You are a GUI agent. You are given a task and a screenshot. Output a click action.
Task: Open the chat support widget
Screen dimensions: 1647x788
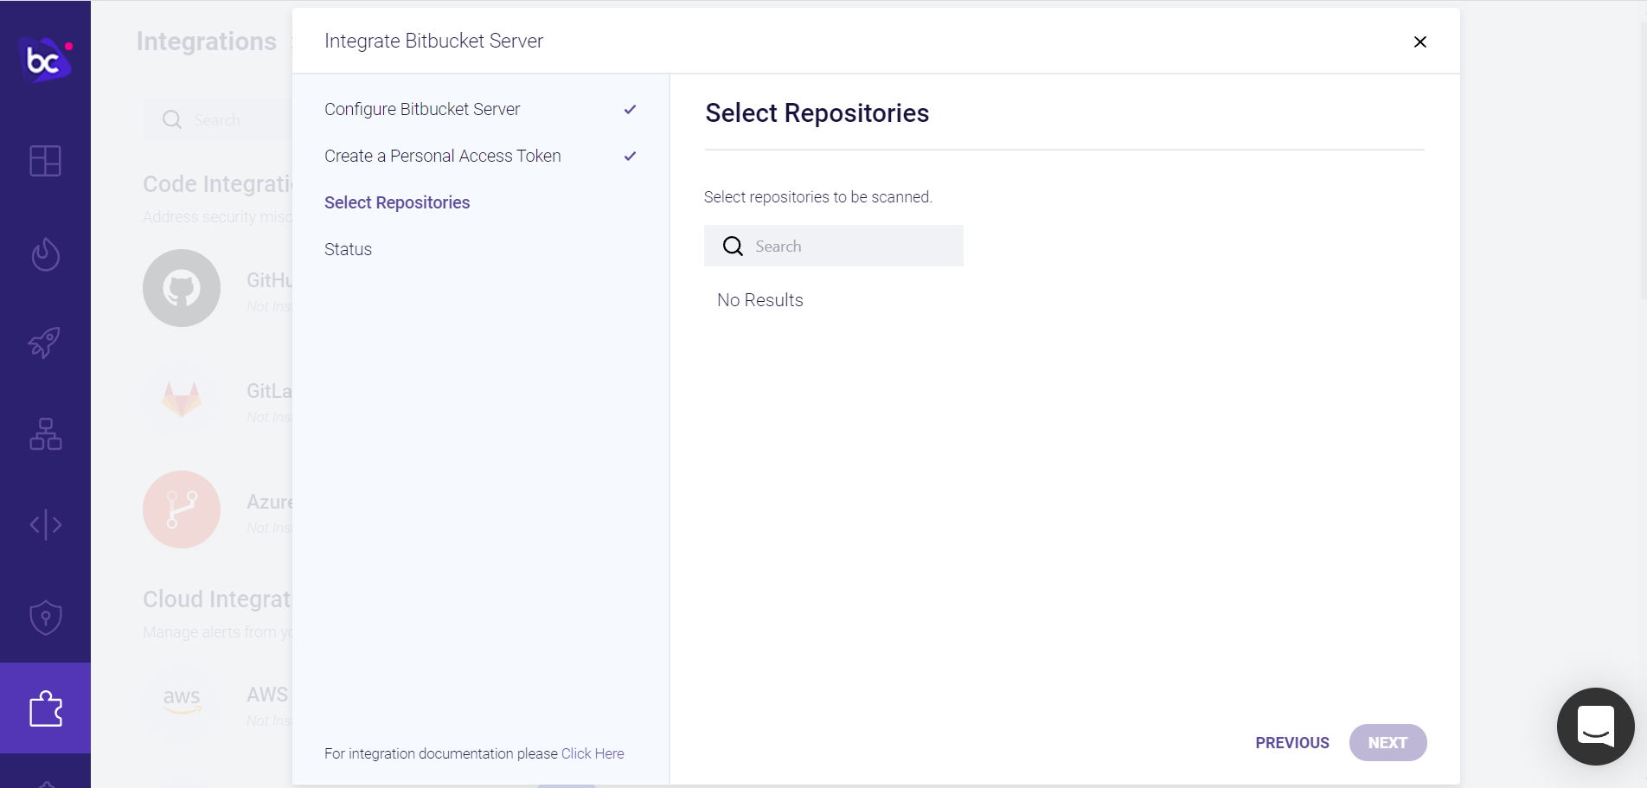click(1595, 726)
